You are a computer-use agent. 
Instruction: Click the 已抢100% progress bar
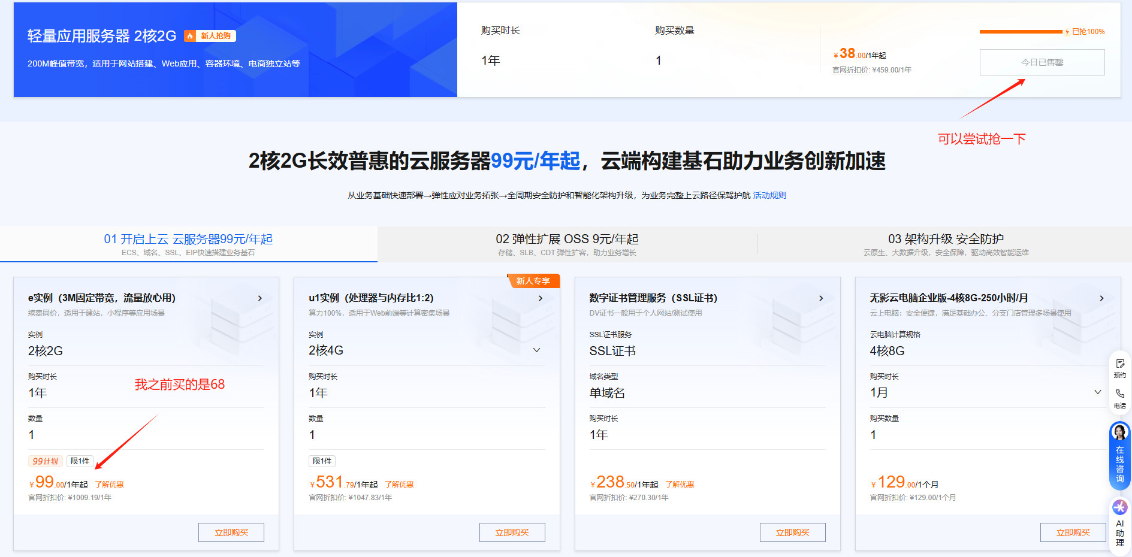(1021, 32)
